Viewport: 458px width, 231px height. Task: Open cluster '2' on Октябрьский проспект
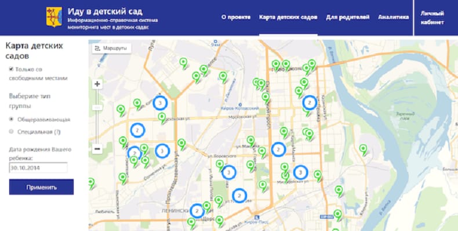(x=278, y=149)
